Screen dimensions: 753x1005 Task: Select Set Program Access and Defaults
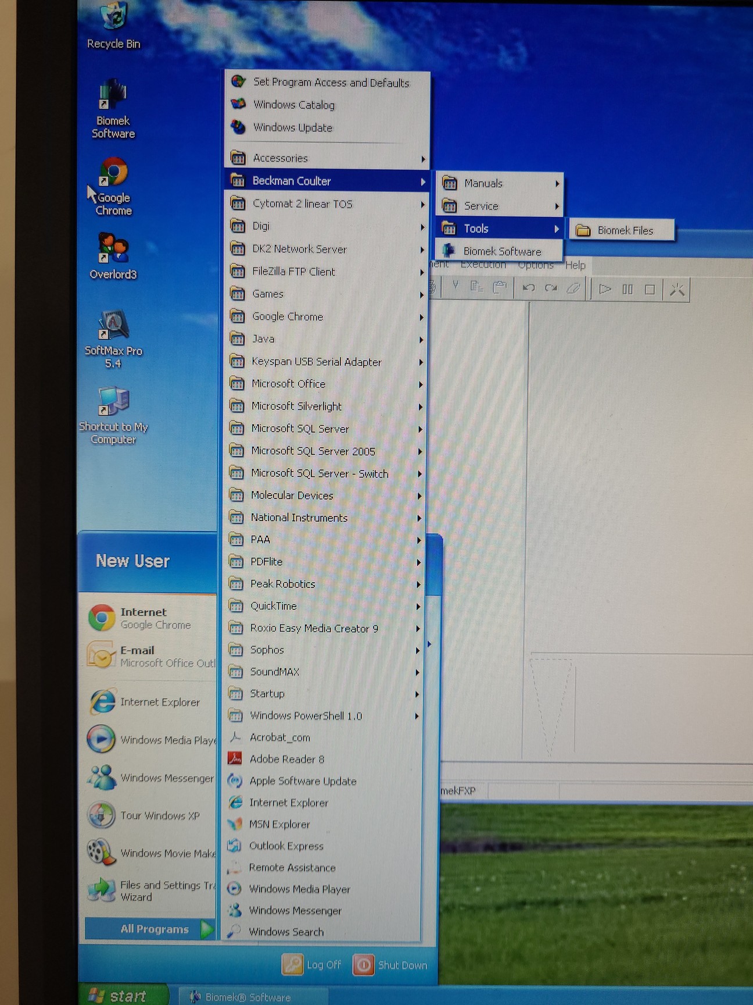point(327,83)
